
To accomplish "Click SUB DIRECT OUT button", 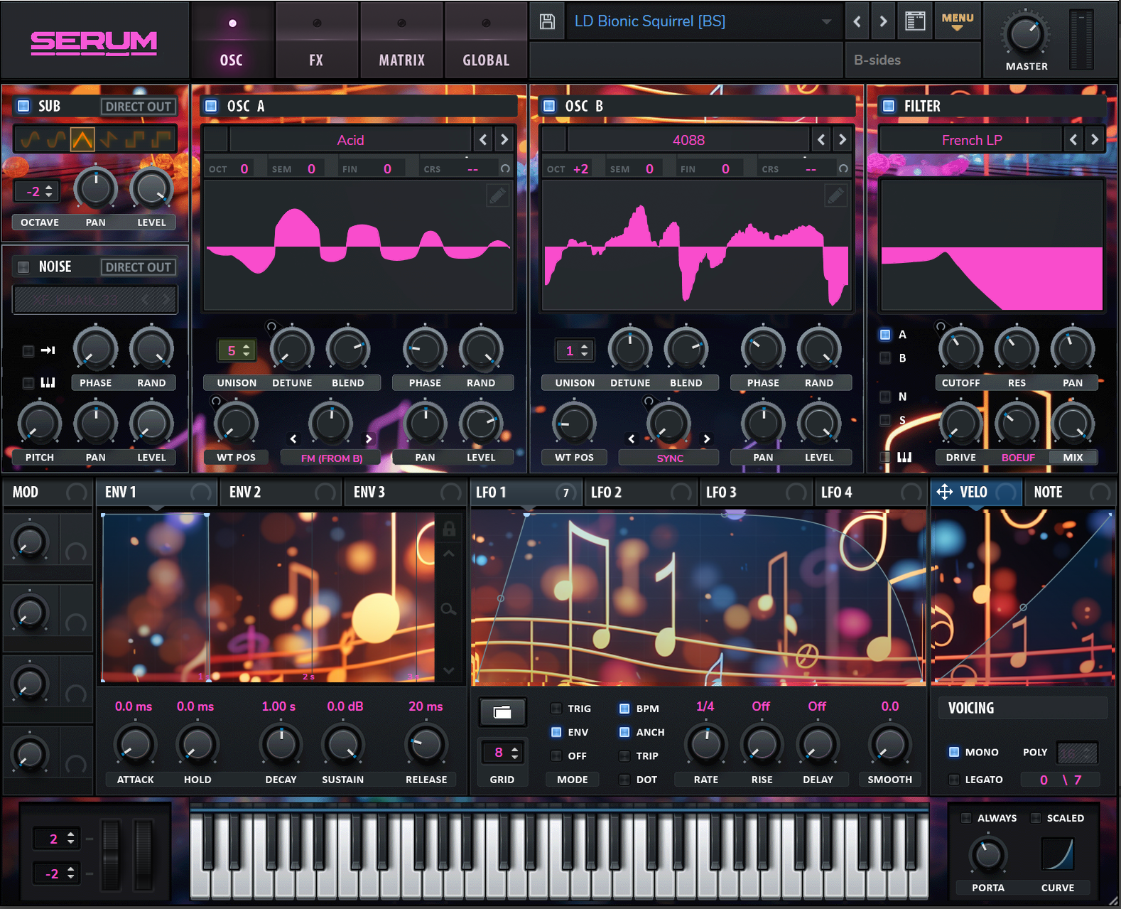I will [139, 107].
